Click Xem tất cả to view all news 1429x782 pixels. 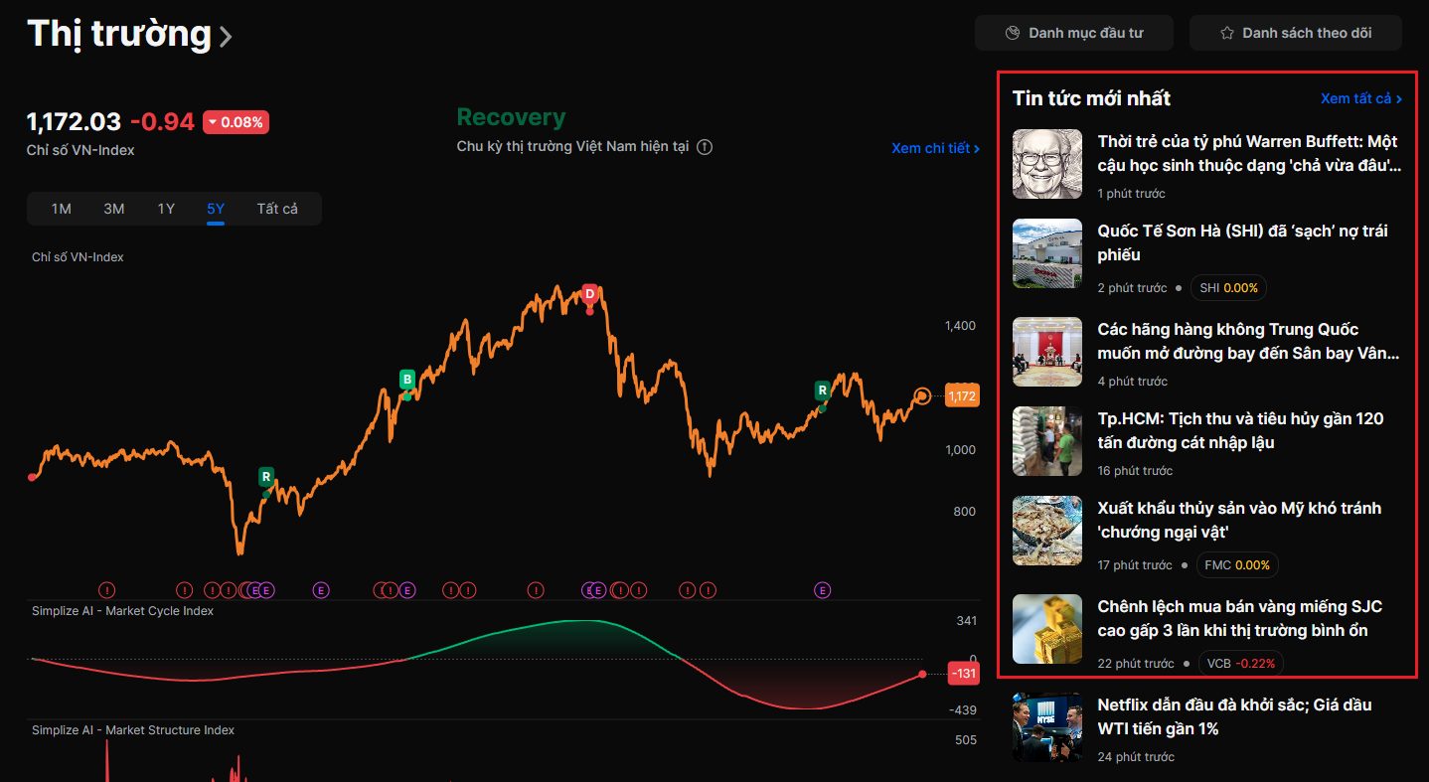point(1360,98)
